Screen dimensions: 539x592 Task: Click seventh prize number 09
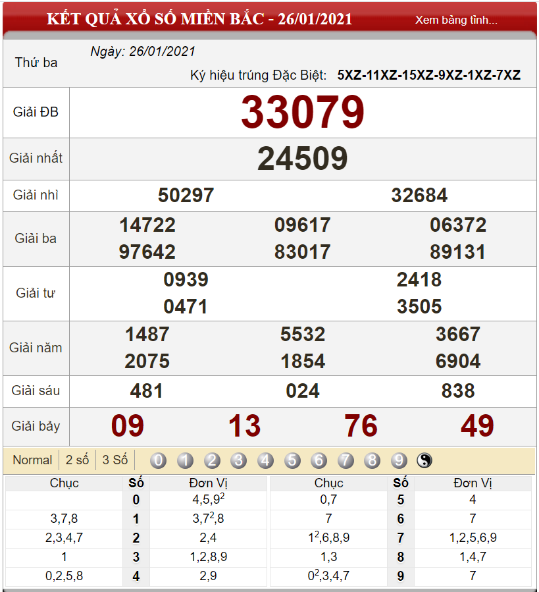(x=128, y=426)
